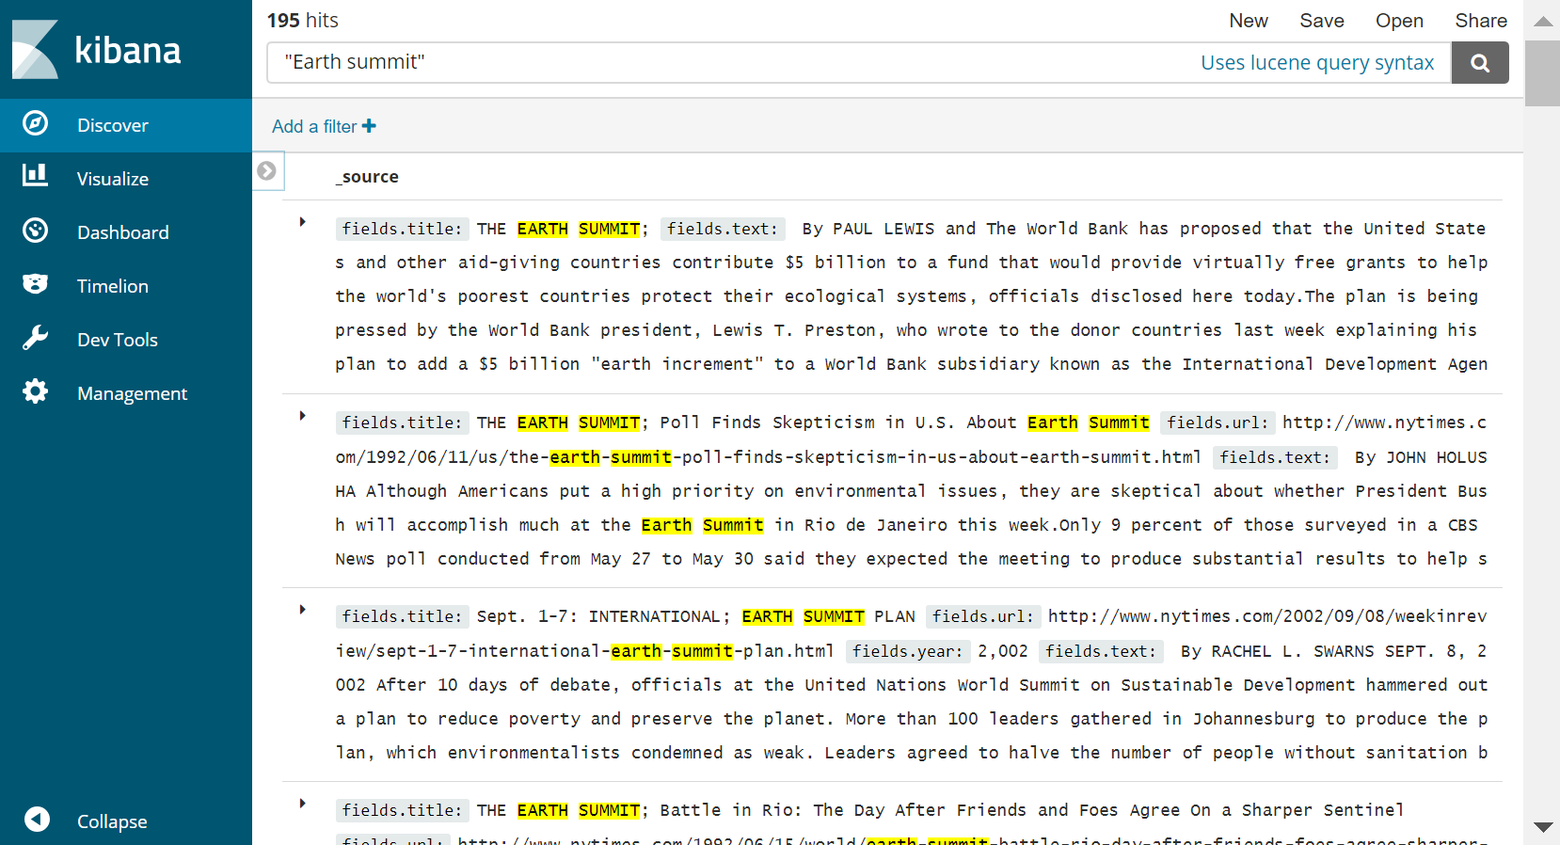Open Discover via its compass icon
The image size is (1560, 845).
pyautogui.click(x=36, y=123)
